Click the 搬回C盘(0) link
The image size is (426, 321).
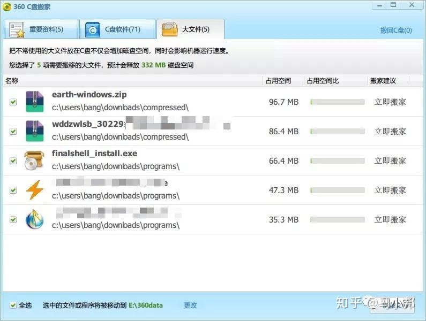[x=396, y=30]
